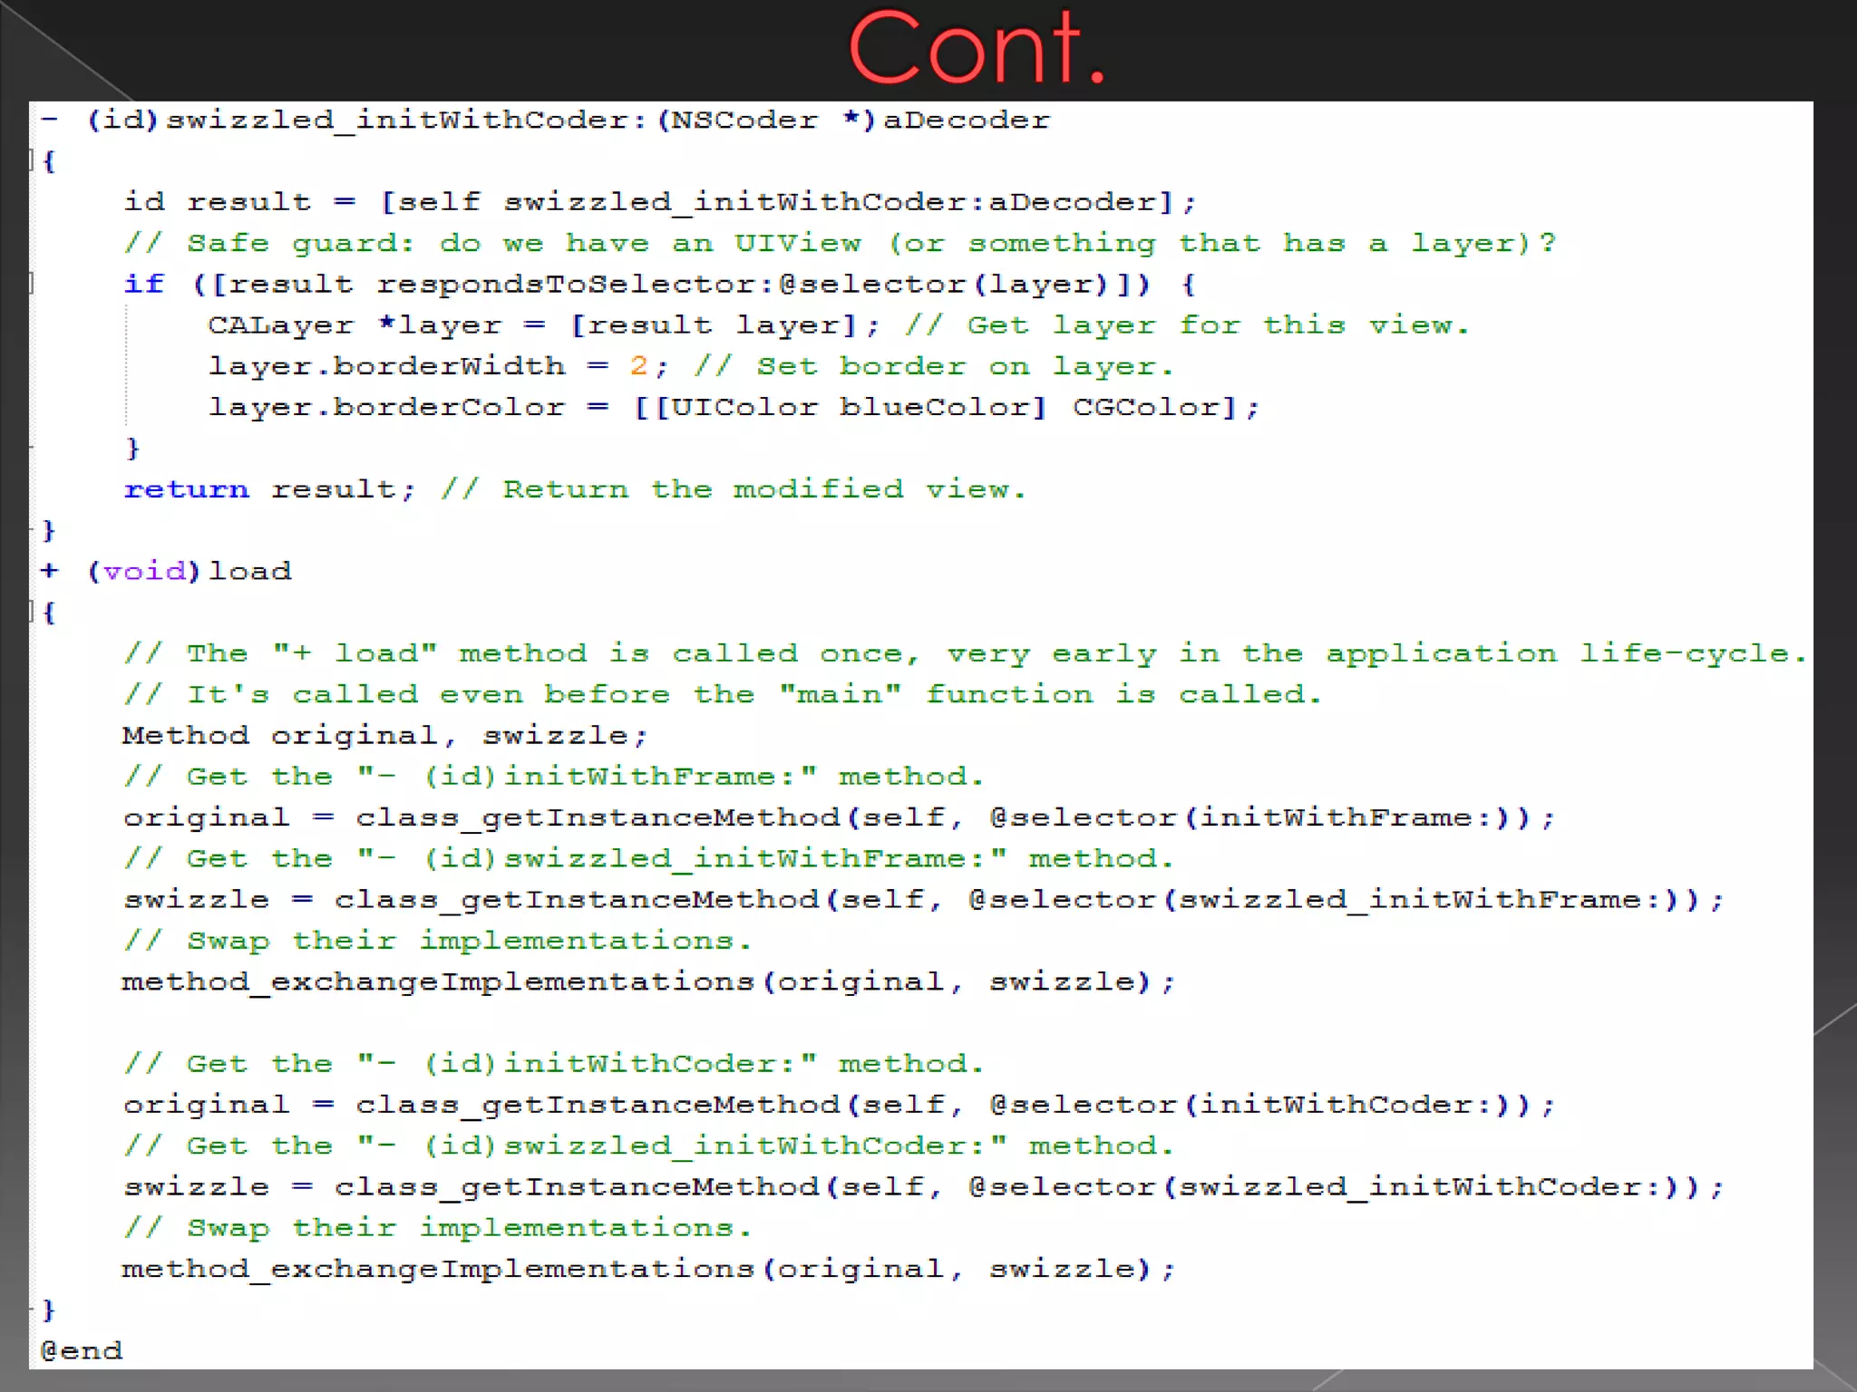Viewport: 1857px width, 1392px height.
Task: Click the last 'method_exchangeImplementations(original, swizzle);' call
Action: click(x=648, y=1269)
